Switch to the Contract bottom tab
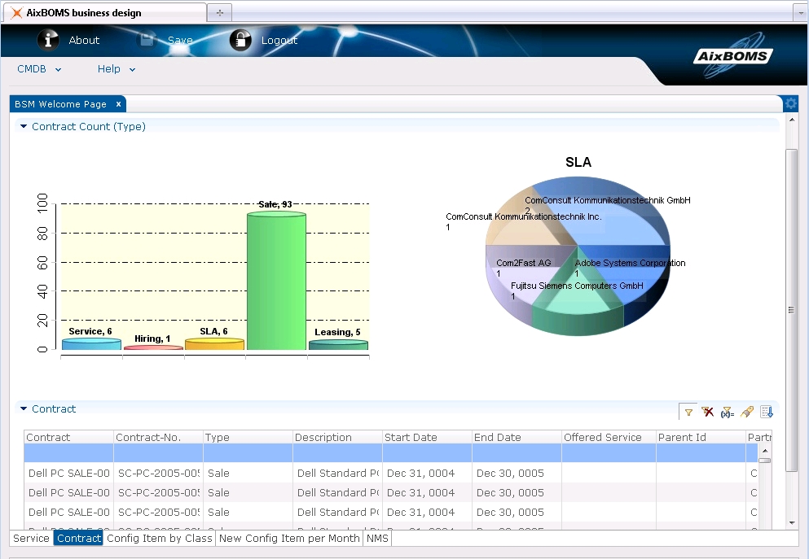This screenshot has height=559, width=809. 79,539
